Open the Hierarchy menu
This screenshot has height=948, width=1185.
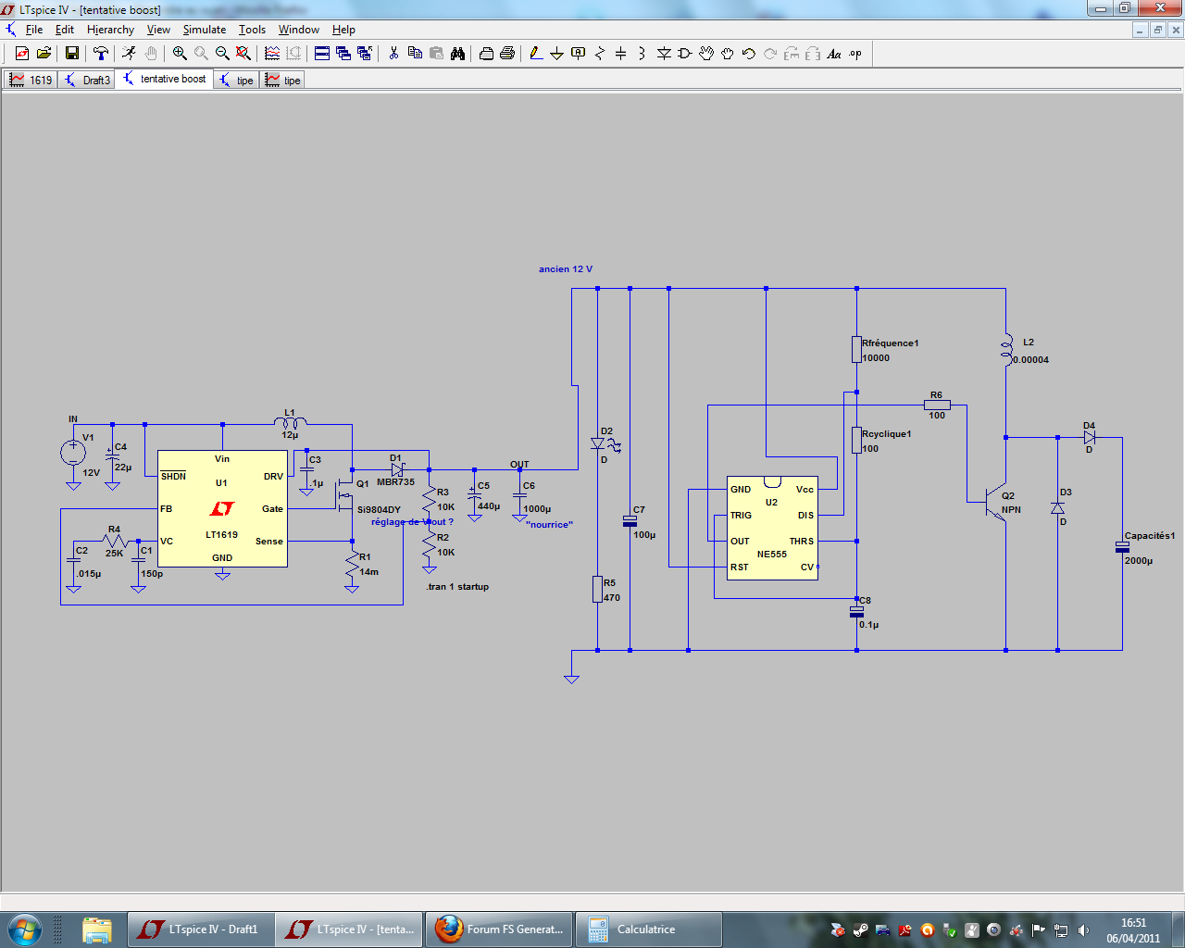tap(110, 30)
